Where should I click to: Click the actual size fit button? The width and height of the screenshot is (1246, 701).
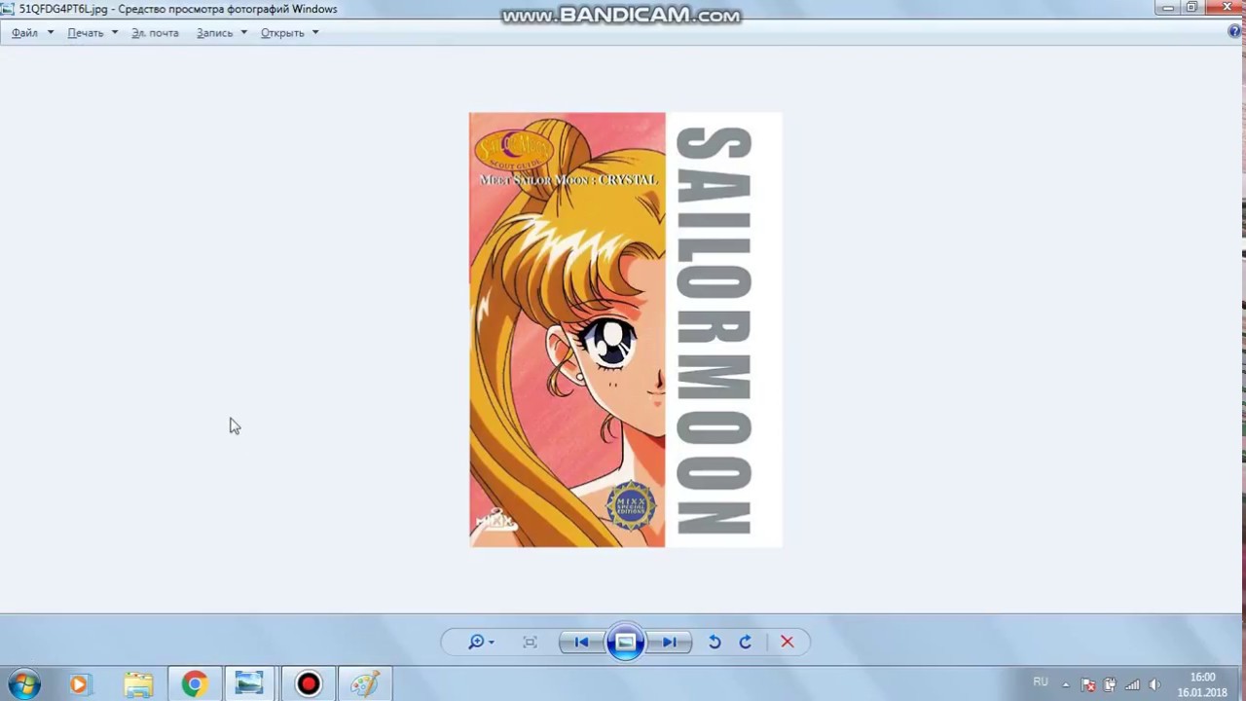pos(530,642)
